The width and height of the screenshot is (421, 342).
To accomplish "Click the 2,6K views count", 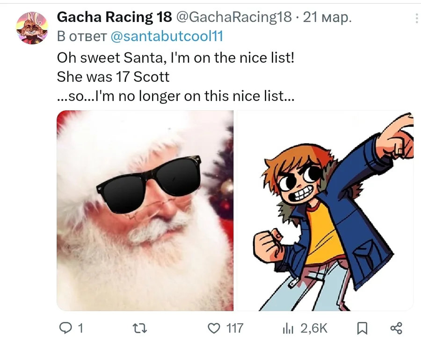I will point(313,328).
